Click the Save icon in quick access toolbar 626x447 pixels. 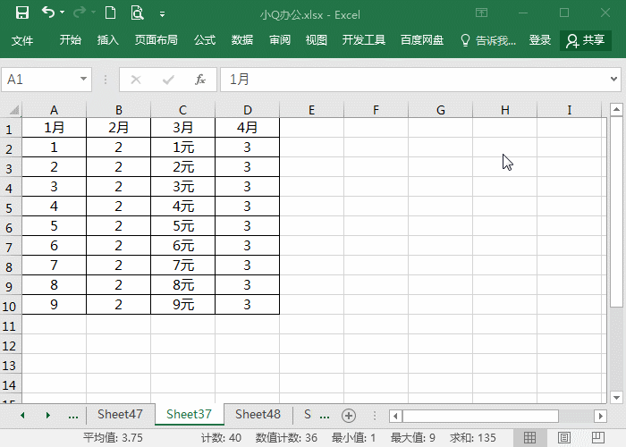(22, 13)
